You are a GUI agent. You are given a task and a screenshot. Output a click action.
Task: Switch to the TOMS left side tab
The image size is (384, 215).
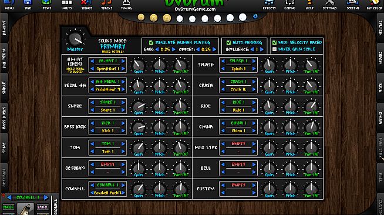[4, 147]
